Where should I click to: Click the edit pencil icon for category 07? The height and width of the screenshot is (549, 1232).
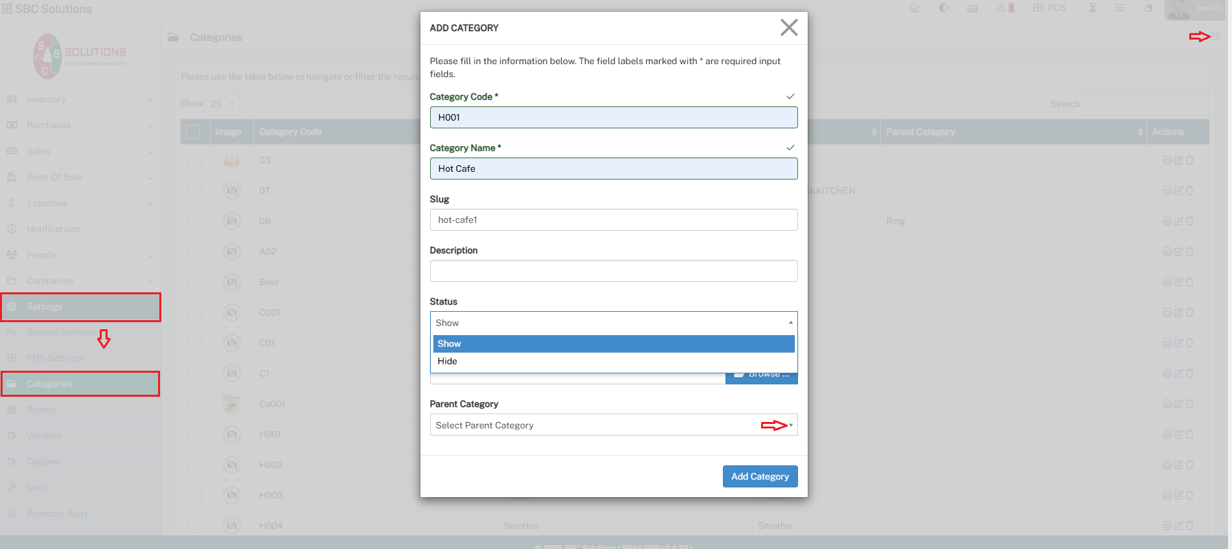coord(1178,191)
